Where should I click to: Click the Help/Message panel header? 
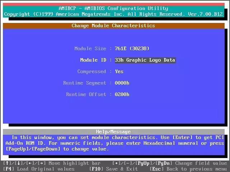point(114,132)
